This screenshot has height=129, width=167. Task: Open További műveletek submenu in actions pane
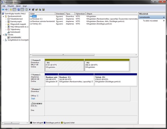152,21
